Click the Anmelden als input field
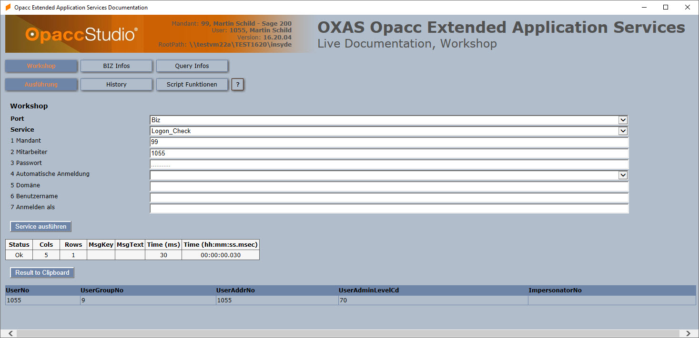 point(389,208)
